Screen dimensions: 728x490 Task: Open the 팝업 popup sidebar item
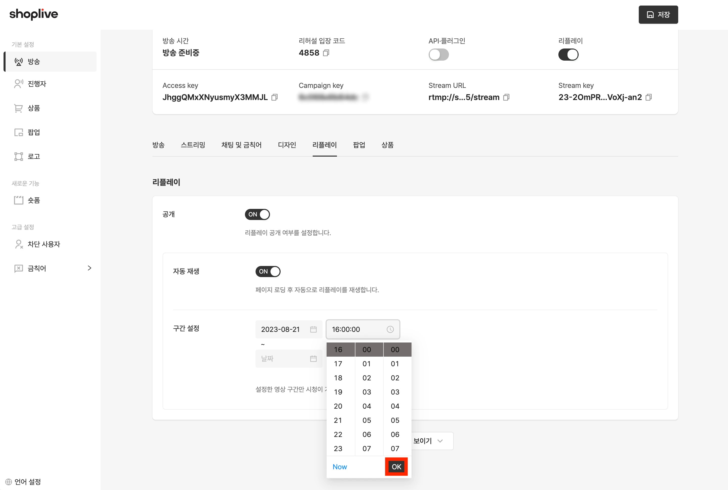[50, 132]
